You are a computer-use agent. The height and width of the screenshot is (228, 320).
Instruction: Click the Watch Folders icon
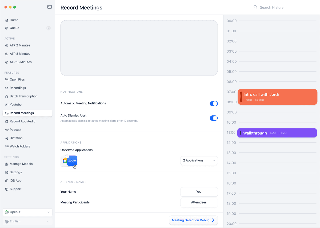click(x=7, y=147)
